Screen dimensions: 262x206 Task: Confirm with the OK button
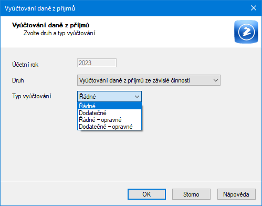[x=146, y=194]
